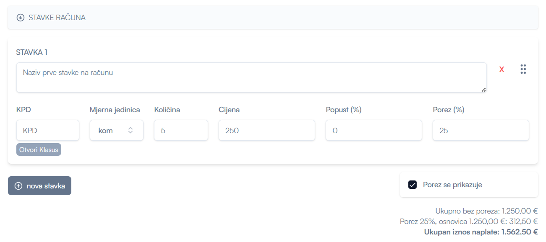Focus the item name text area
Viewport: 546px width, 242px height.
click(251, 77)
